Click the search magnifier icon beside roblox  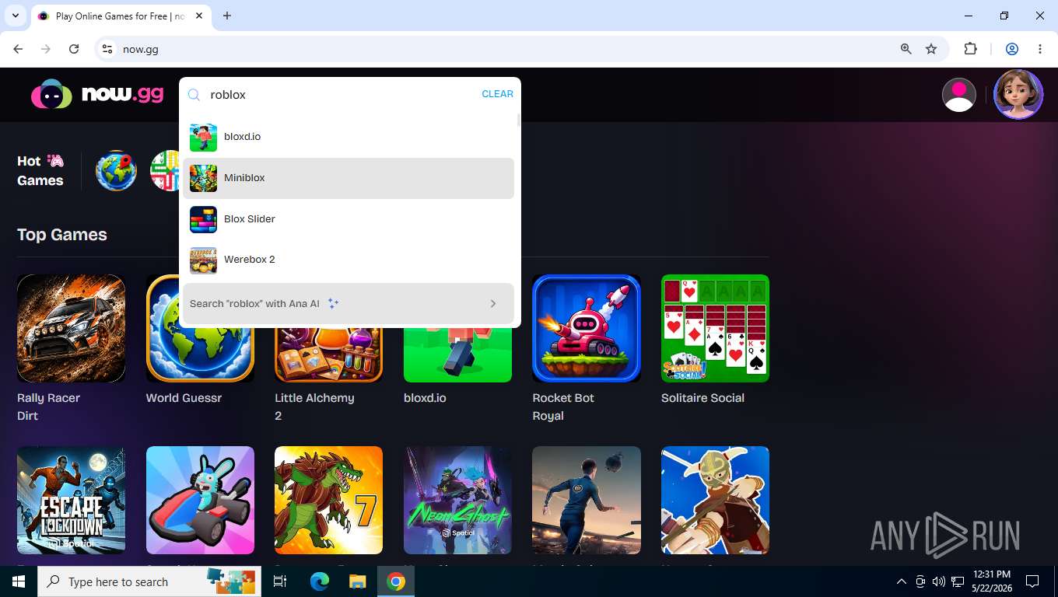point(194,95)
